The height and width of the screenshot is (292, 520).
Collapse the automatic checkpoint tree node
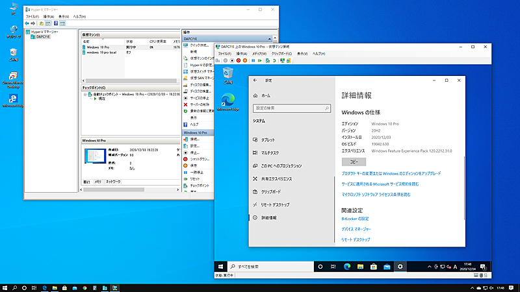[85, 94]
